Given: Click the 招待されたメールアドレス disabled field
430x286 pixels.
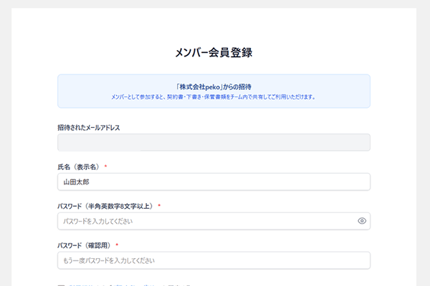Looking at the screenshot, I should point(214,142).
